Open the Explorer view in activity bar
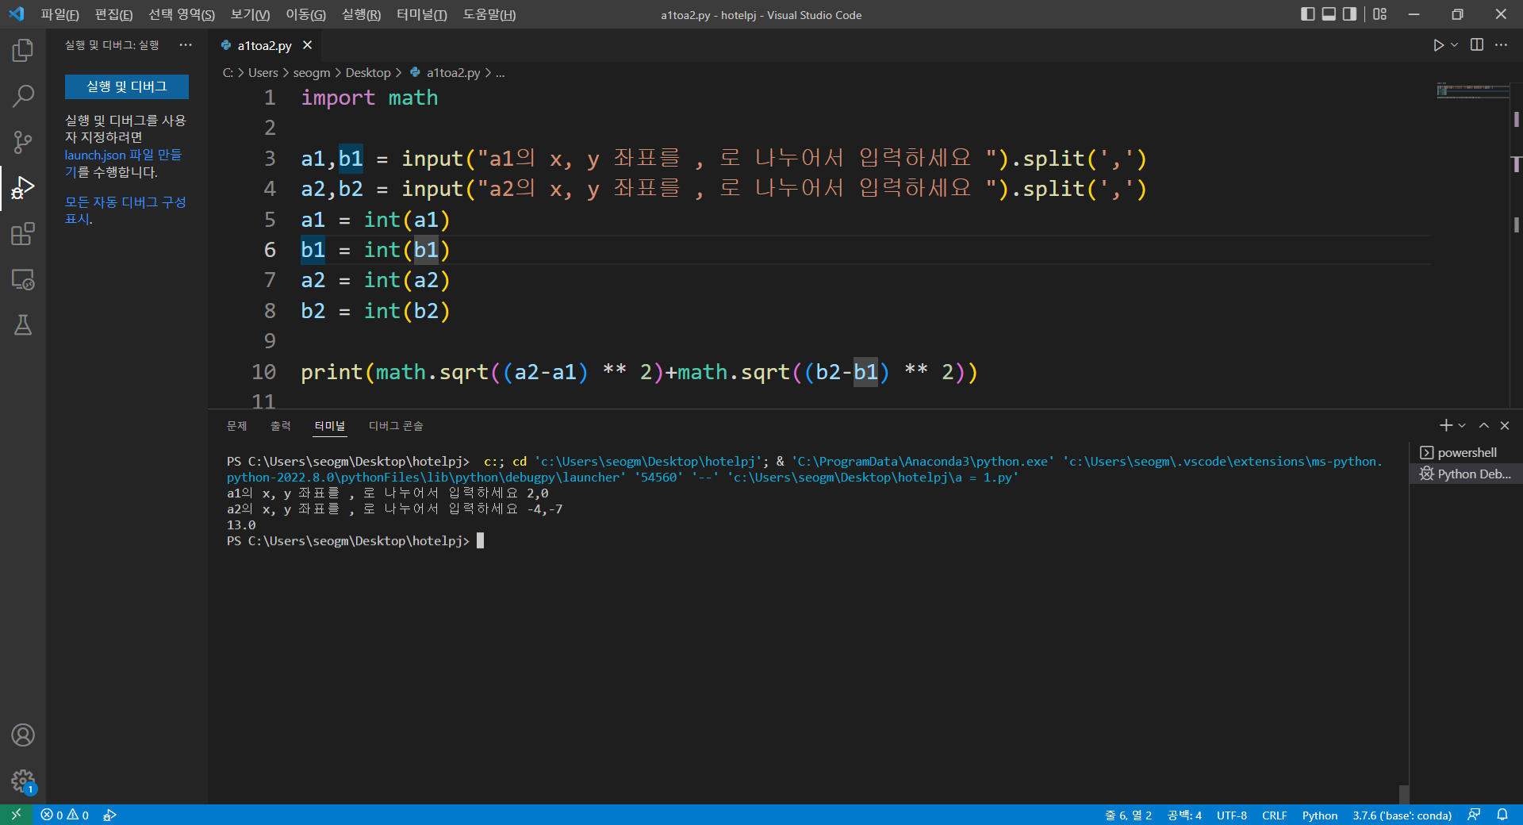 pos(23,51)
